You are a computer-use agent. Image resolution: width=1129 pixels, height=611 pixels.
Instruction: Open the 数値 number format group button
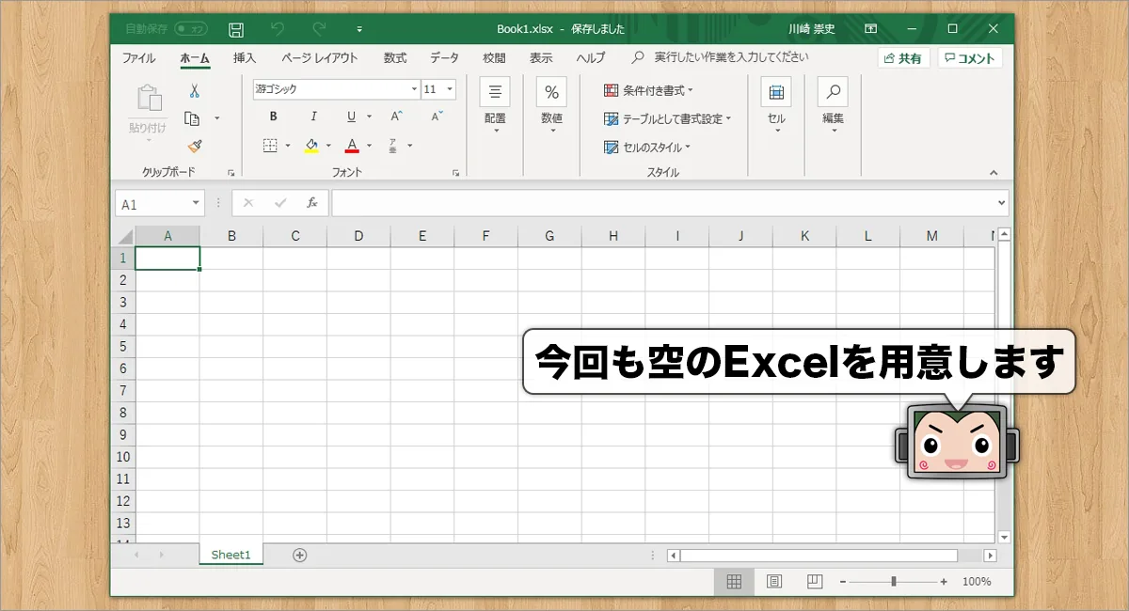[551, 105]
